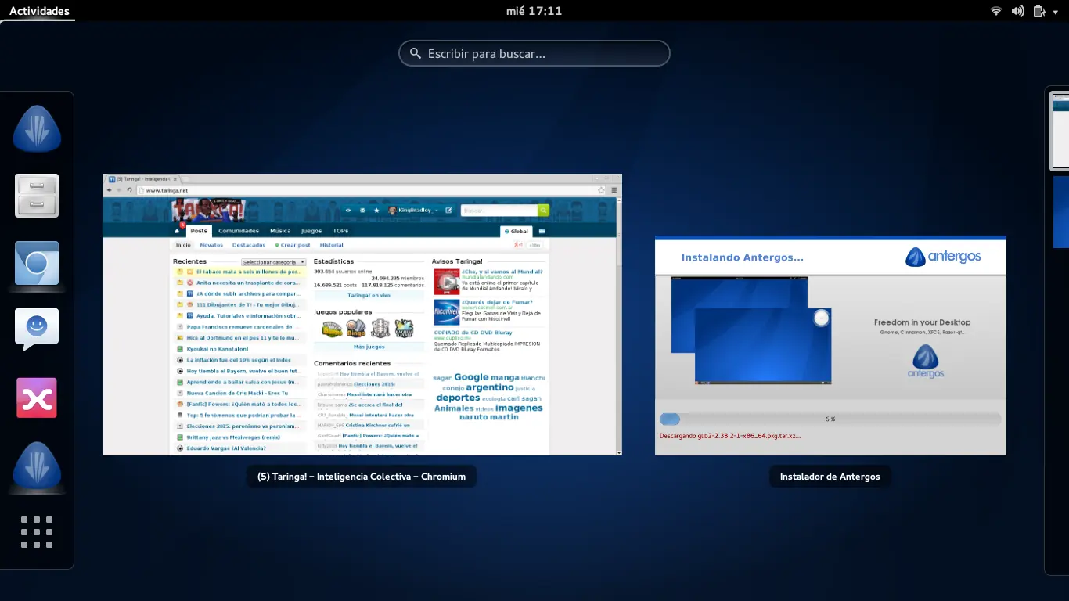Open the clock and calendar menu
Viewport: 1069px width, 601px height.
(x=534, y=11)
